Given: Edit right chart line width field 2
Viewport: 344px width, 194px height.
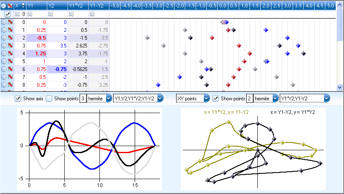Looking at the screenshot, I should 250,99.
